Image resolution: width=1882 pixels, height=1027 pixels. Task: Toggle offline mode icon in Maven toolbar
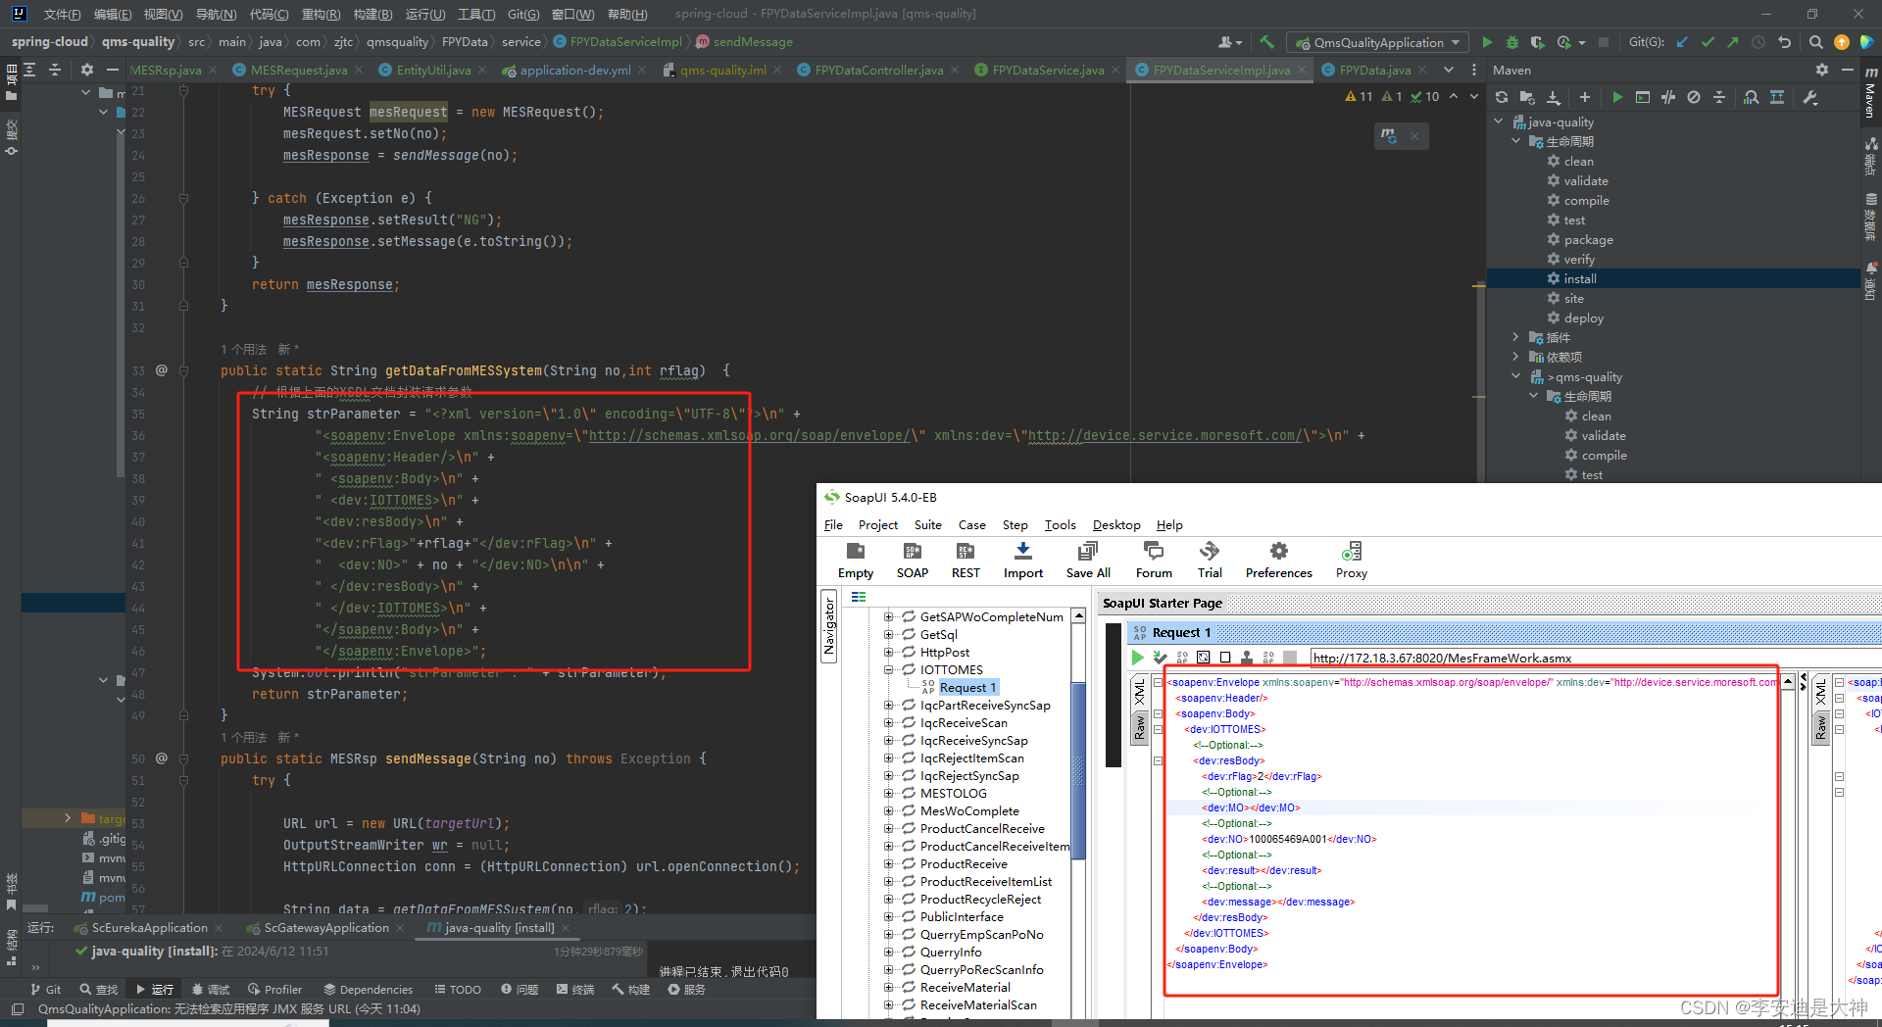tap(1668, 97)
